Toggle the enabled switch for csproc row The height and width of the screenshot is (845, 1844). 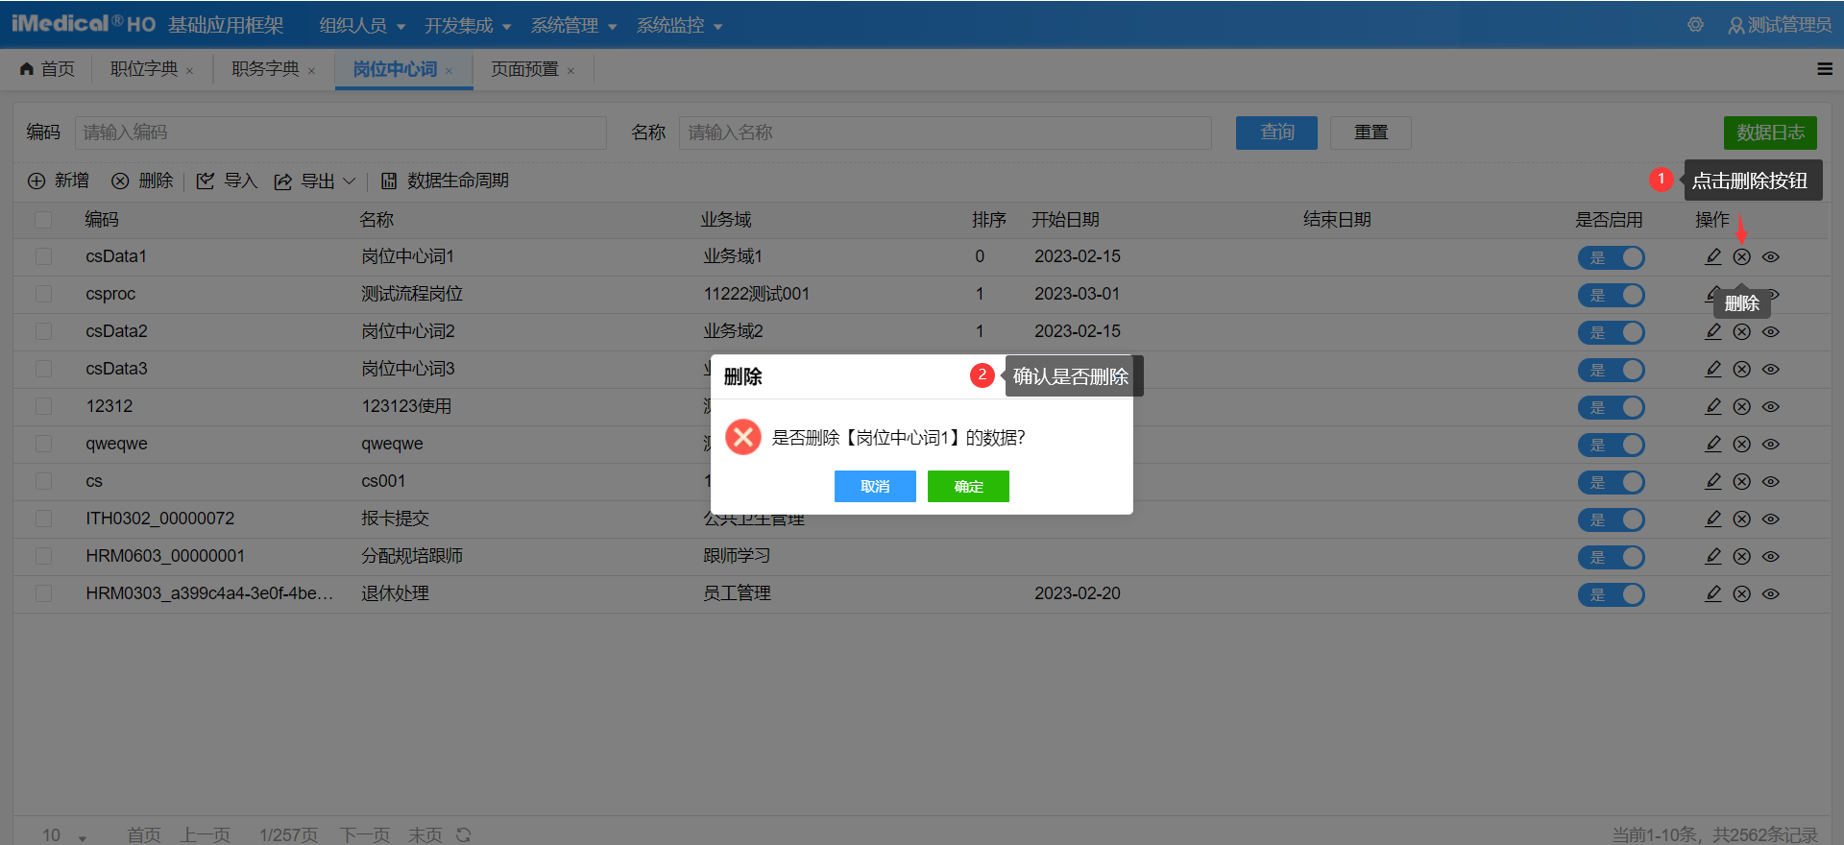pos(1611,295)
